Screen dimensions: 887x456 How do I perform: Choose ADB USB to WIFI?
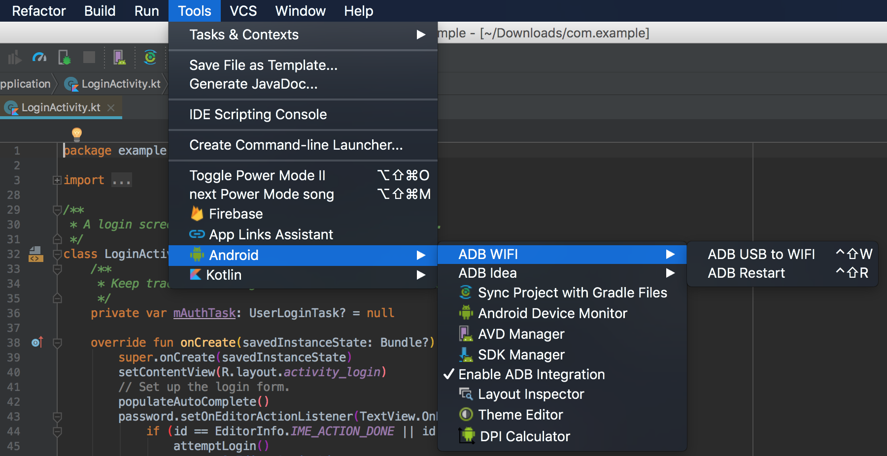[x=782, y=254]
